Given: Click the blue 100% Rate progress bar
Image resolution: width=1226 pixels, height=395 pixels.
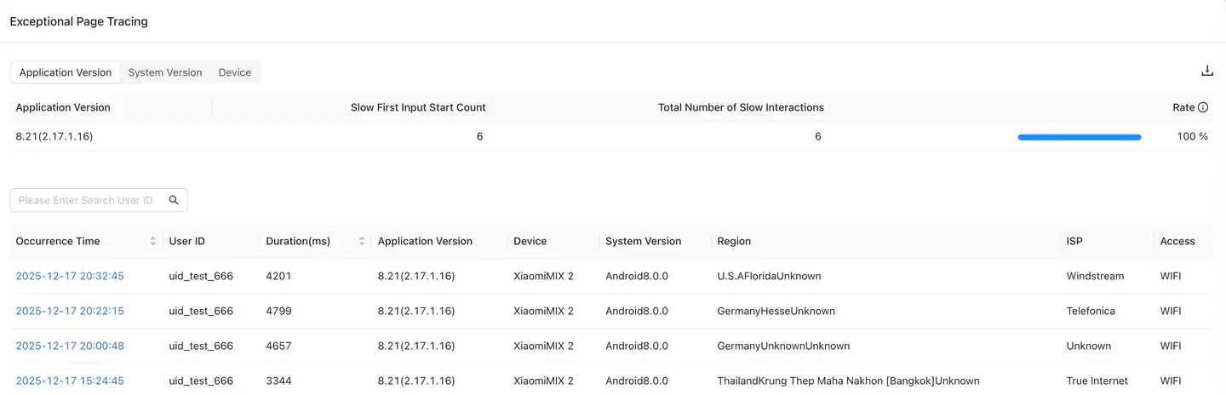Looking at the screenshot, I should tap(1079, 136).
